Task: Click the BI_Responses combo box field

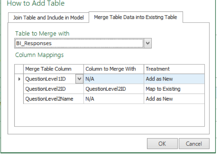Action: 79,43
